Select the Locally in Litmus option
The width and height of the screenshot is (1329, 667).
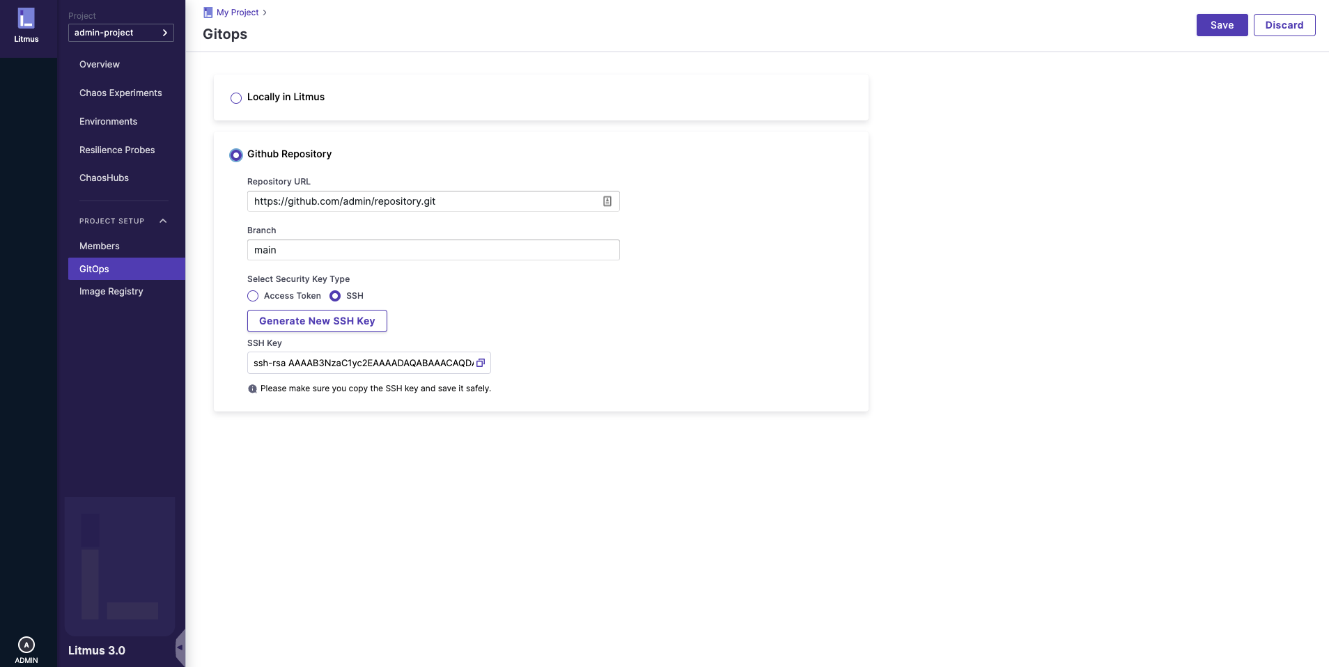(x=236, y=98)
